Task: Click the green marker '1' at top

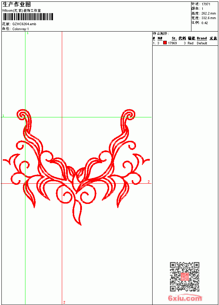Action: pos(28,33)
